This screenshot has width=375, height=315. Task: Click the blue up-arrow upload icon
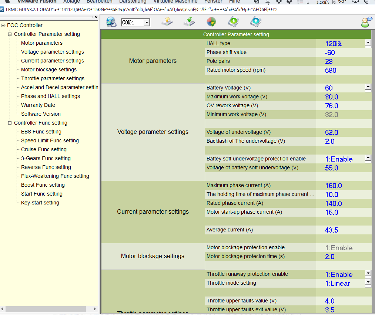pyautogui.click(x=255, y=22)
